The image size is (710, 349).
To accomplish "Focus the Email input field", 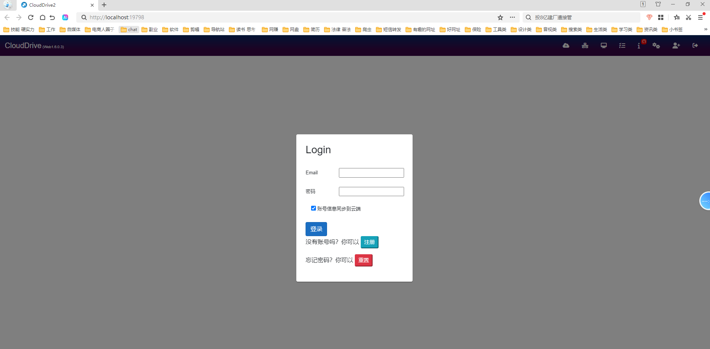I will tap(371, 173).
